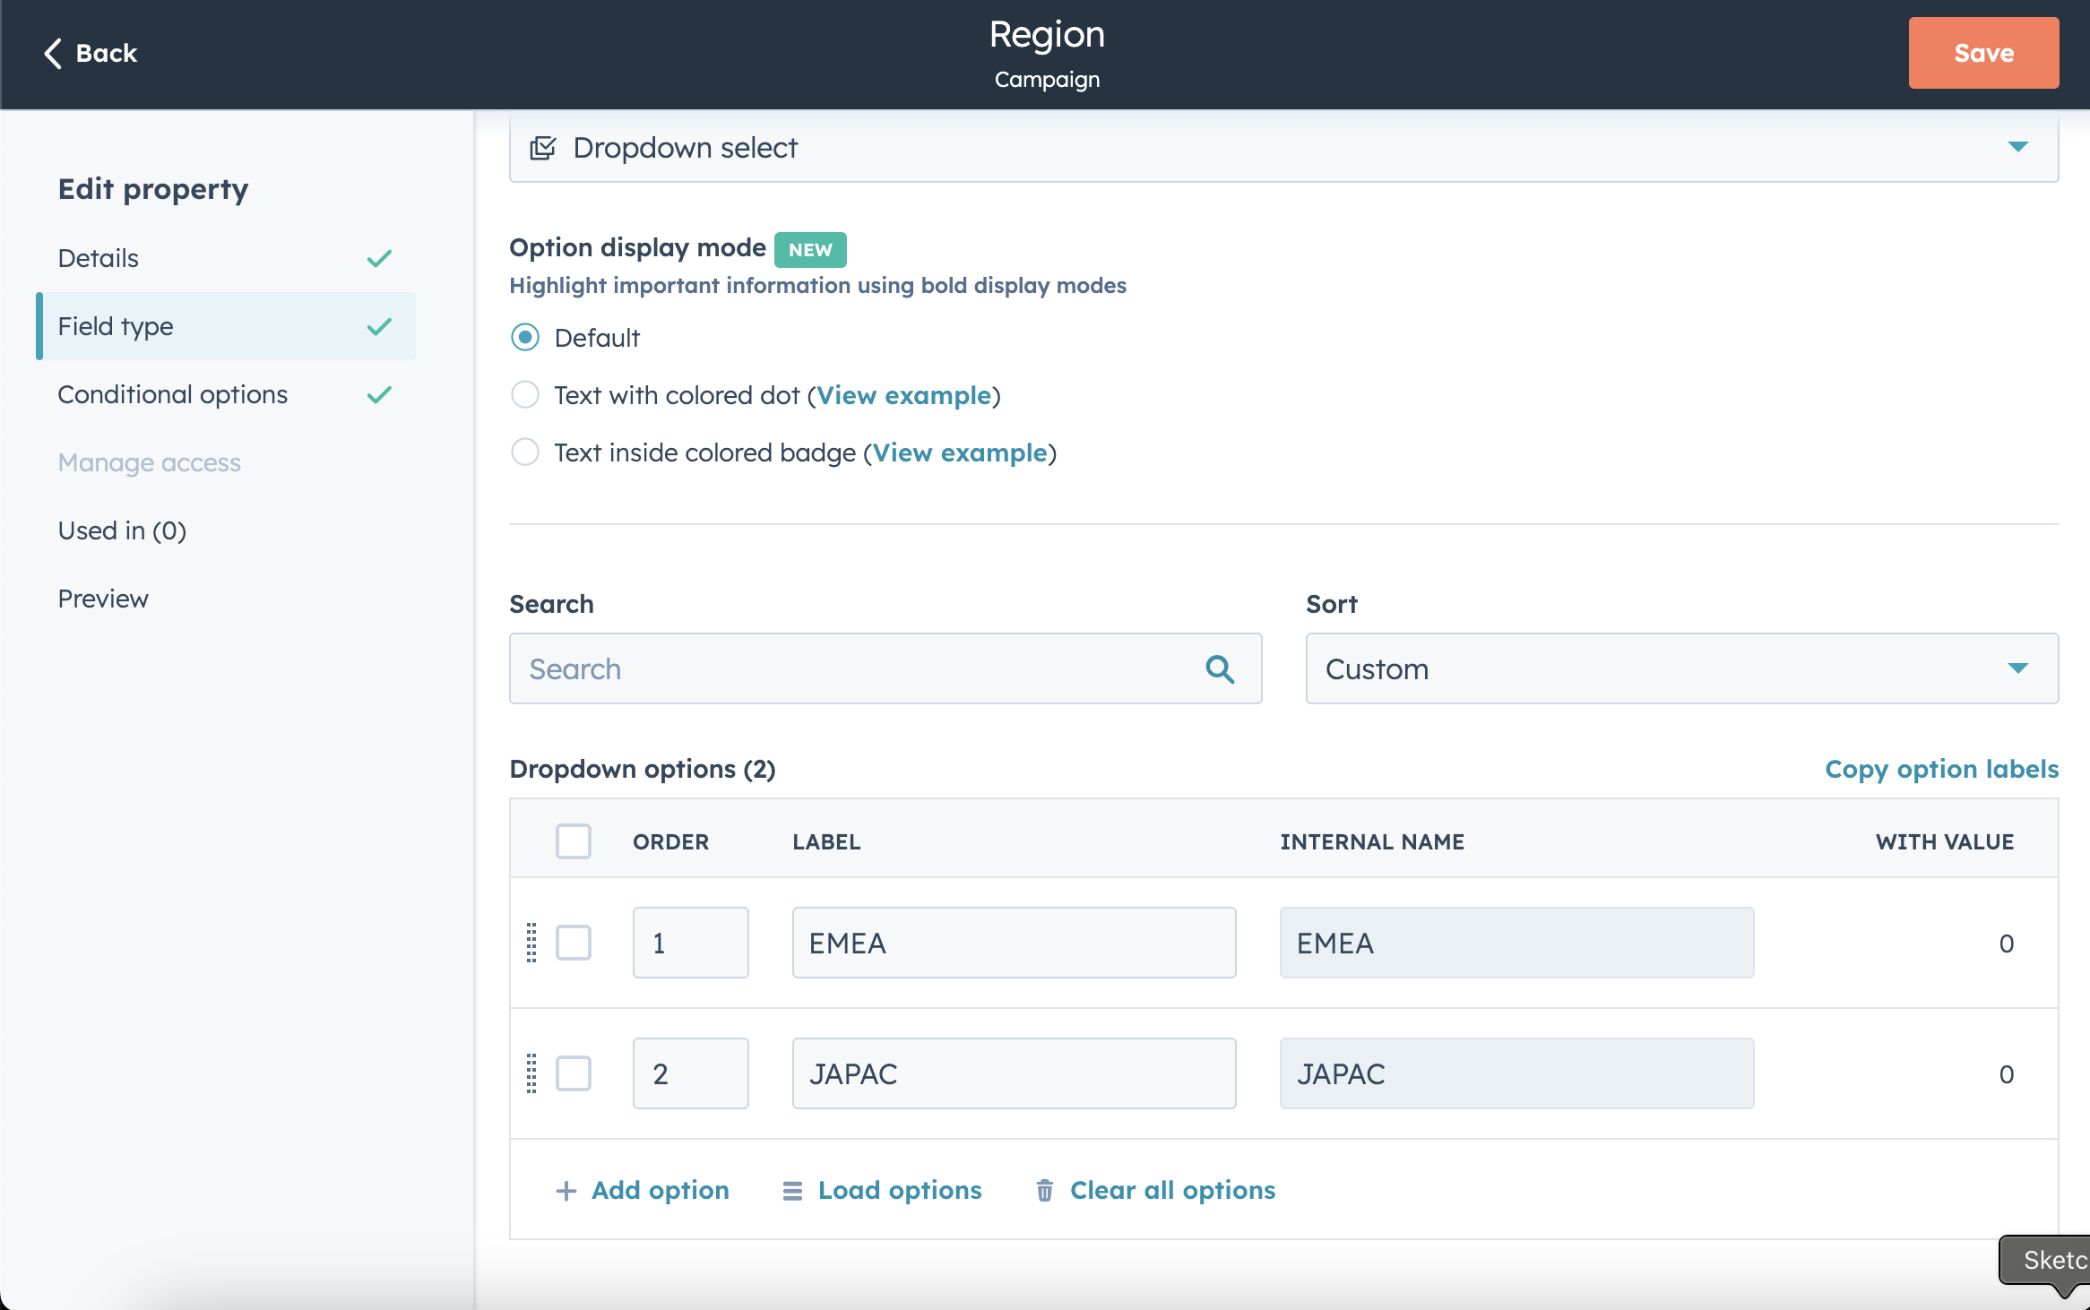Select the Text with colored dot radio
The width and height of the screenshot is (2090, 1310).
(525, 395)
